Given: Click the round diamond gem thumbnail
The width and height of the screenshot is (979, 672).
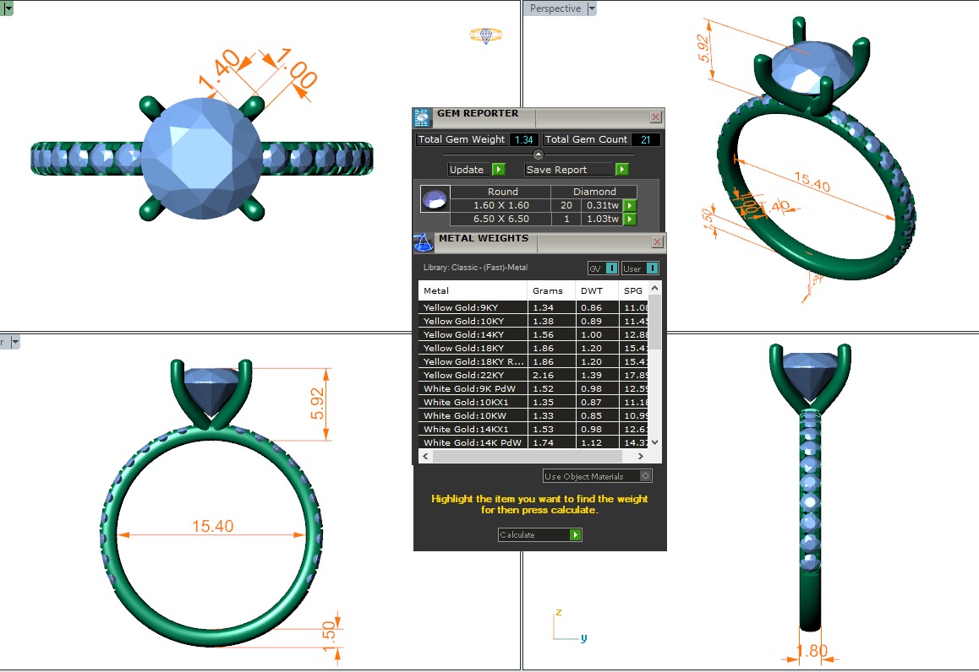Looking at the screenshot, I should 435,200.
